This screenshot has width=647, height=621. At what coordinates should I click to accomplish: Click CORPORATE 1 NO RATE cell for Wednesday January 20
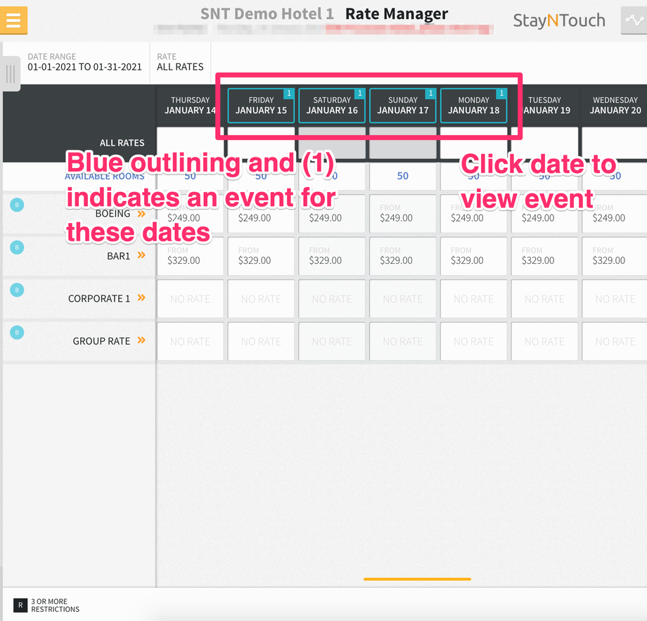pyautogui.click(x=615, y=299)
